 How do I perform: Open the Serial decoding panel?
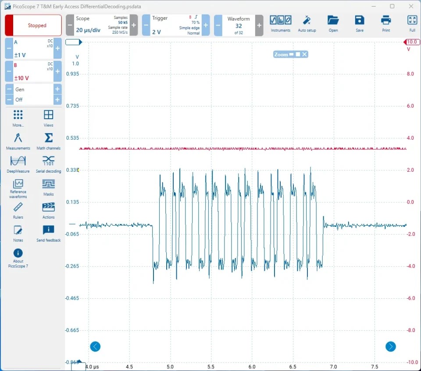tap(48, 164)
